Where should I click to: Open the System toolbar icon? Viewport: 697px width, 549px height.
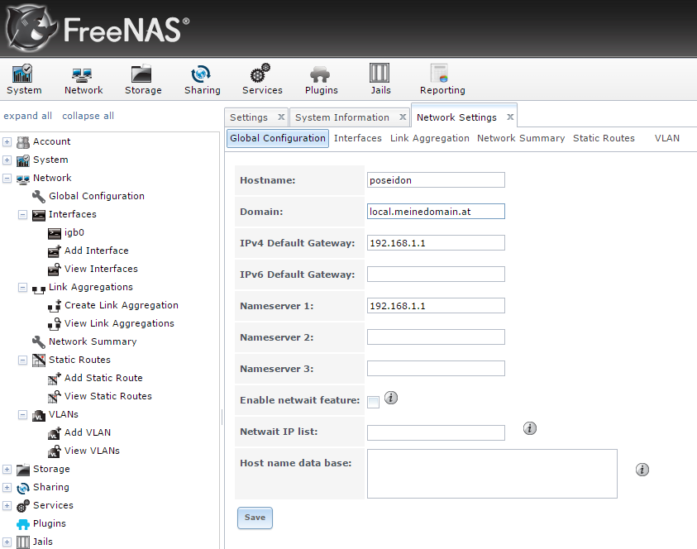(x=22, y=74)
